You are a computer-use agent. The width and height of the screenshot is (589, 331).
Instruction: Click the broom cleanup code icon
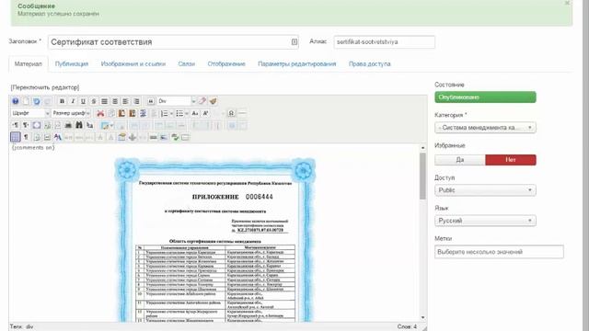click(213, 101)
